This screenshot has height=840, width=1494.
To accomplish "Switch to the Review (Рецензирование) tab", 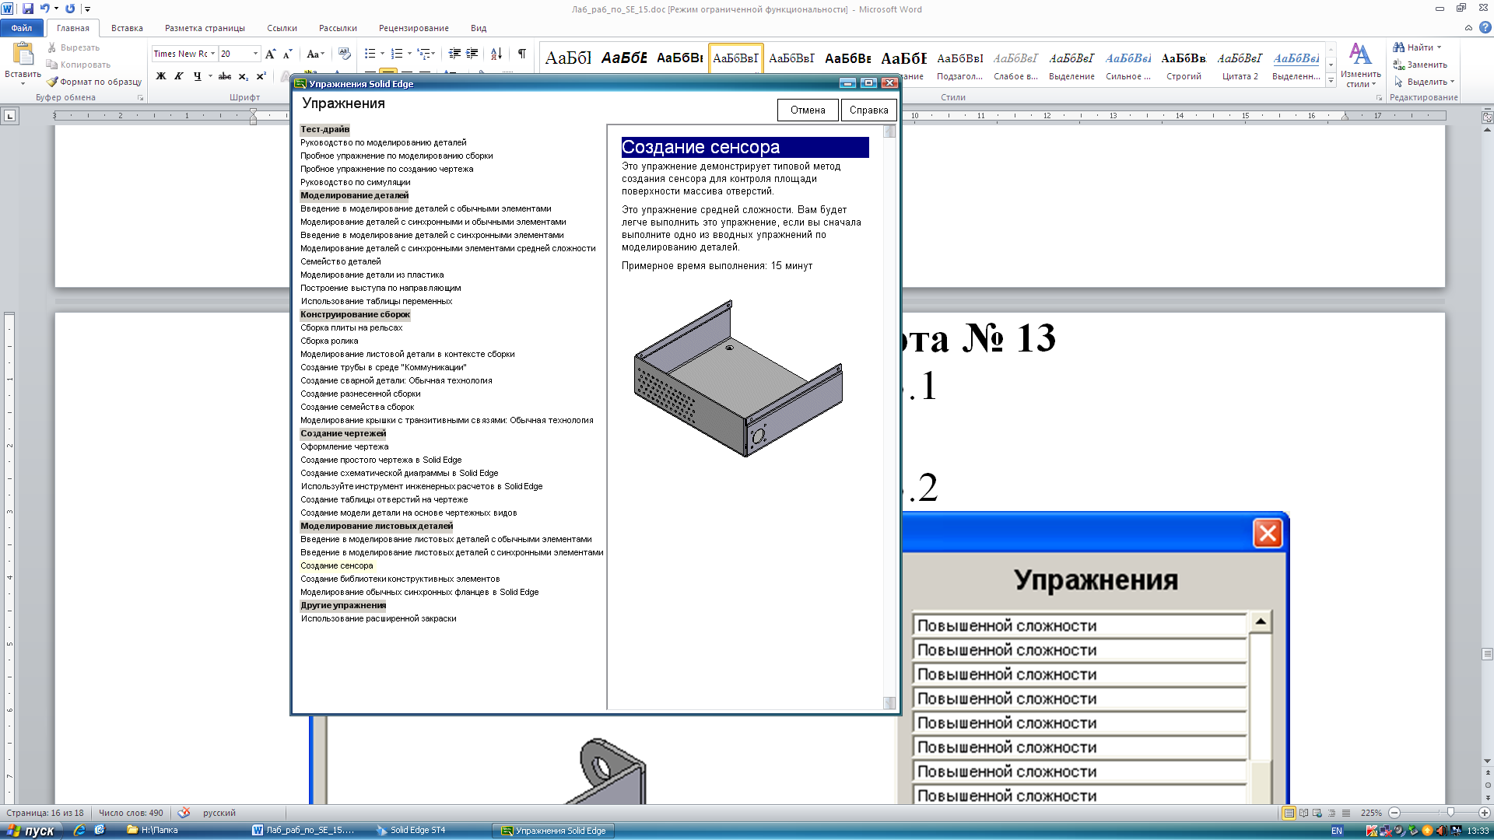I will [413, 28].
